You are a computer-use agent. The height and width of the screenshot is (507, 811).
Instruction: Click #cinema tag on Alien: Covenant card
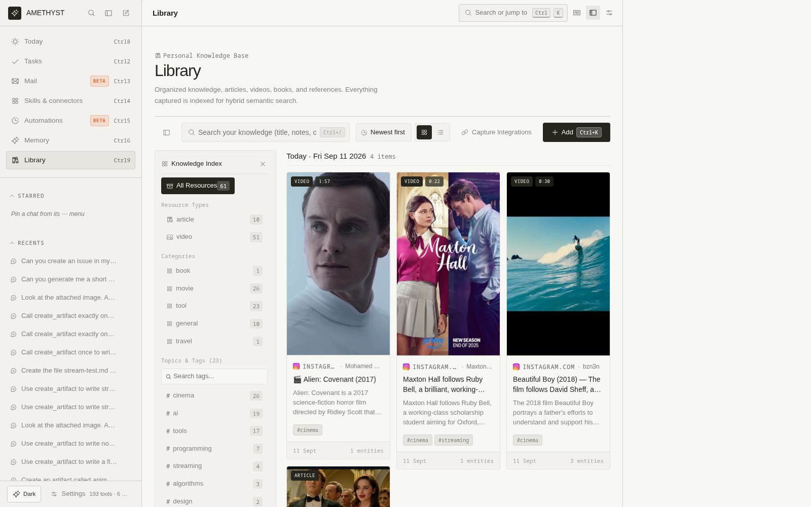click(308, 430)
